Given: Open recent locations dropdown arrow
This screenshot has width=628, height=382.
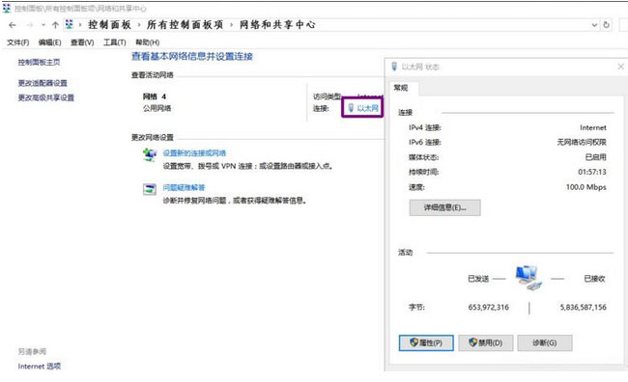Looking at the screenshot, I should click(x=43, y=25).
